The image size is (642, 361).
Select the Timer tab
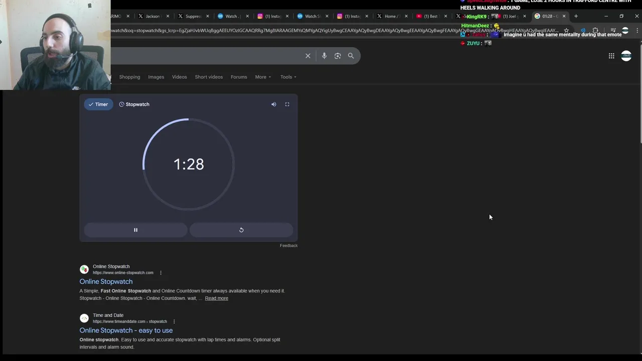(98, 104)
